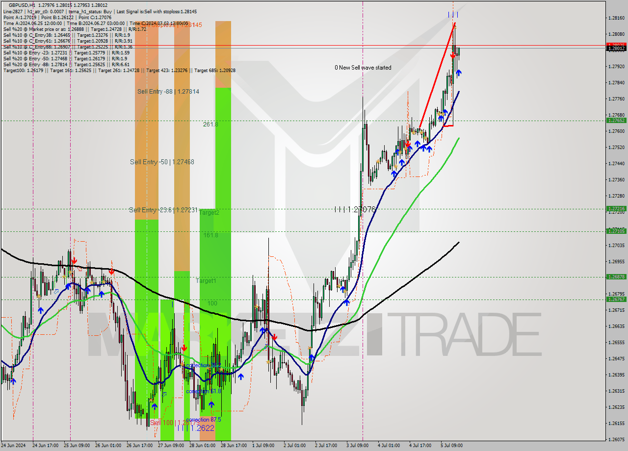Select the Target100: 1.26179 summary line
This screenshot has height=451, width=628.
coord(119,70)
